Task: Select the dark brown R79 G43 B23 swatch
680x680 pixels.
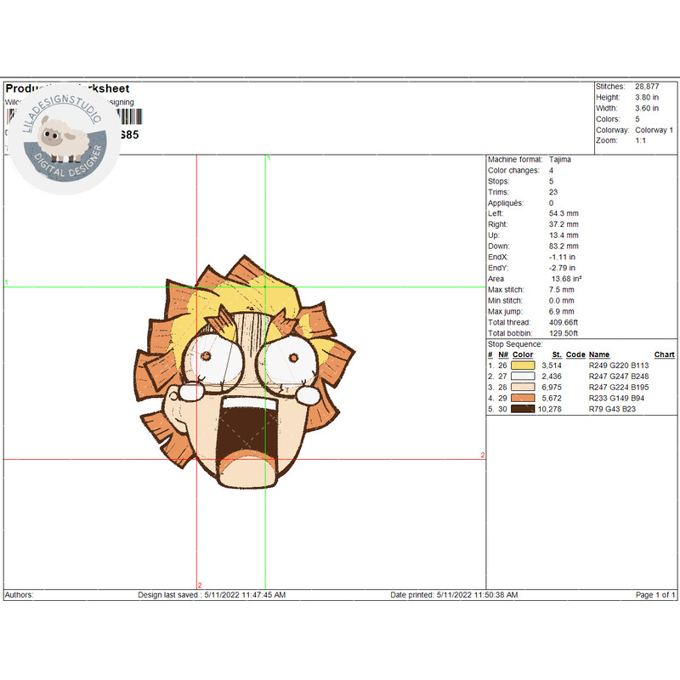Action: (x=523, y=409)
